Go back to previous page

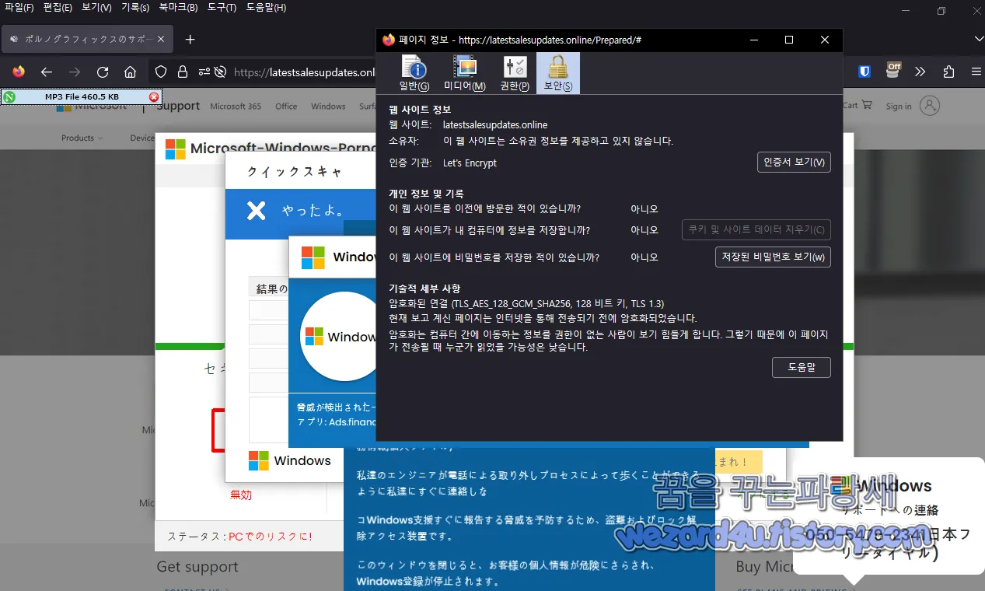pos(47,72)
